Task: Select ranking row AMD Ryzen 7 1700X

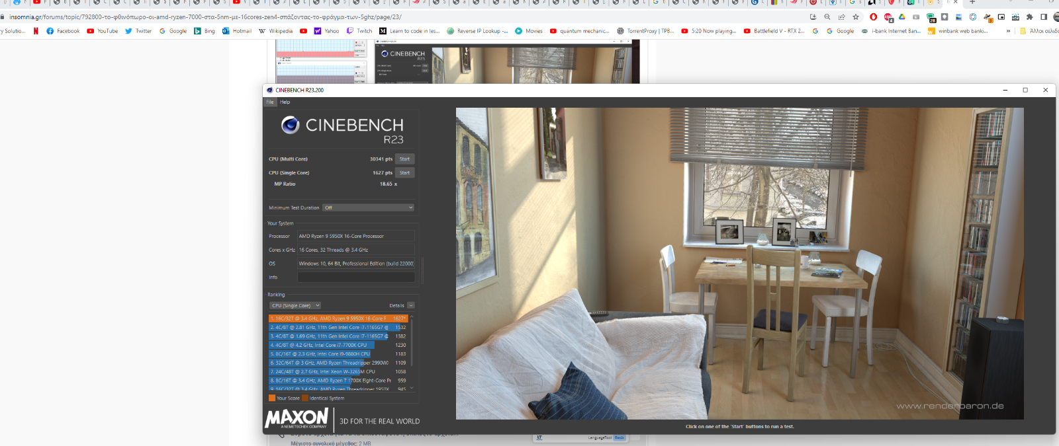Action: (x=338, y=381)
